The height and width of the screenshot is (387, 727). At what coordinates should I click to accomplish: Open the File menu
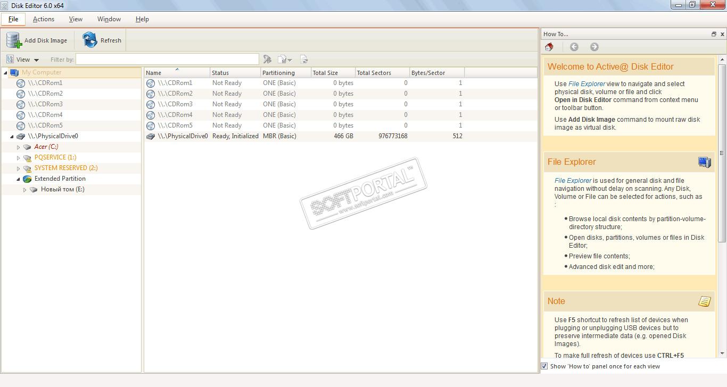[x=13, y=19]
